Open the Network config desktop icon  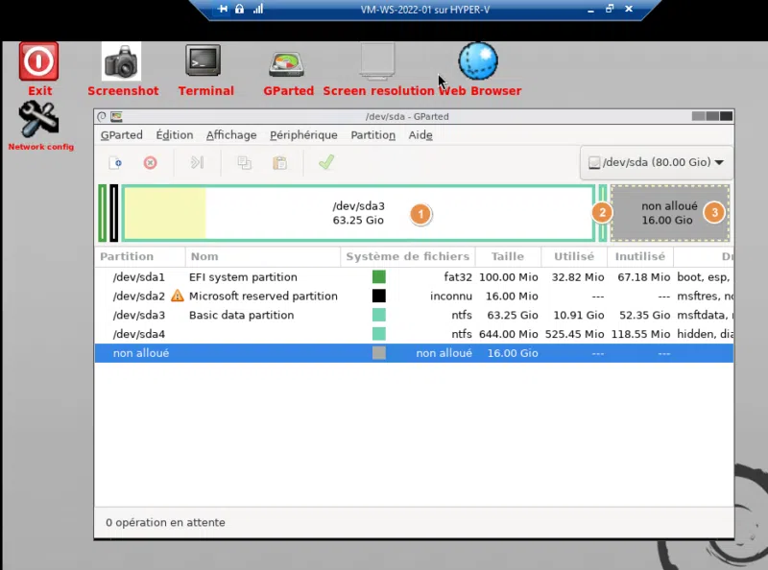click(39, 121)
